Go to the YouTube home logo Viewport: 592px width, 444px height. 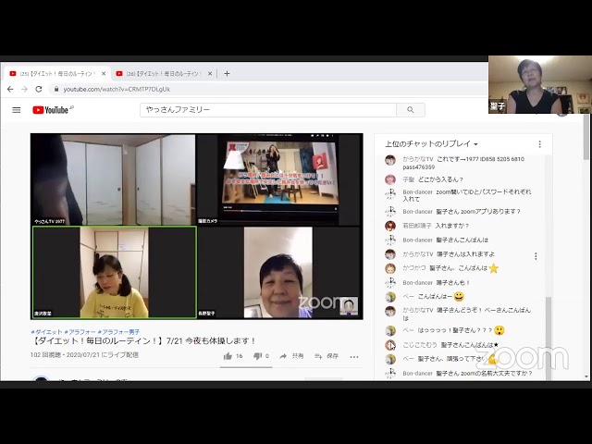point(53,110)
